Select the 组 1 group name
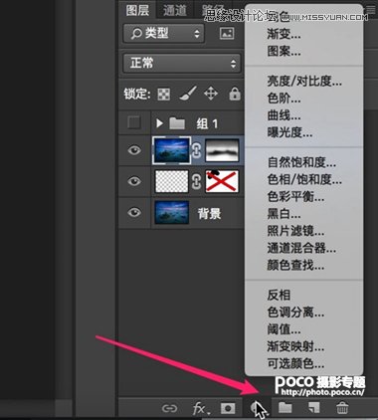 tap(207, 123)
